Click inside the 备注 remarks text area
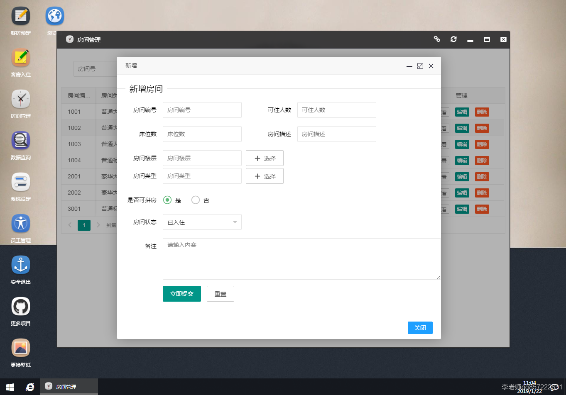 point(301,259)
